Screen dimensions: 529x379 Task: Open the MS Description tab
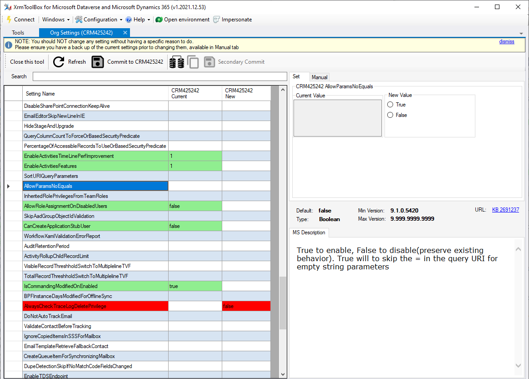click(309, 232)
